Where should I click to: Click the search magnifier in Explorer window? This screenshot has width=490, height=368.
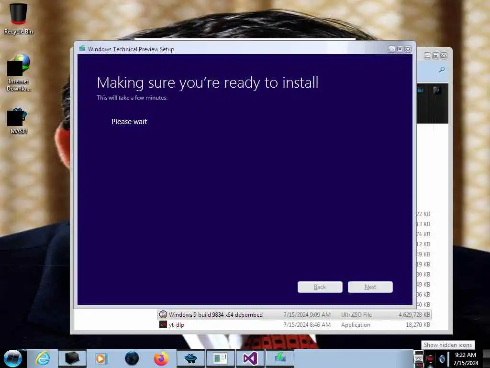pos(442,69)
